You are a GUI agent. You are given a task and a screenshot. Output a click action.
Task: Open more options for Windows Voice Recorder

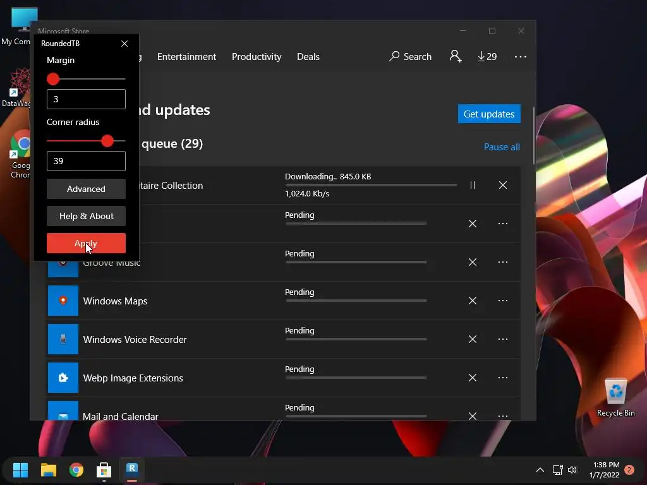click(x=502, y=339)
